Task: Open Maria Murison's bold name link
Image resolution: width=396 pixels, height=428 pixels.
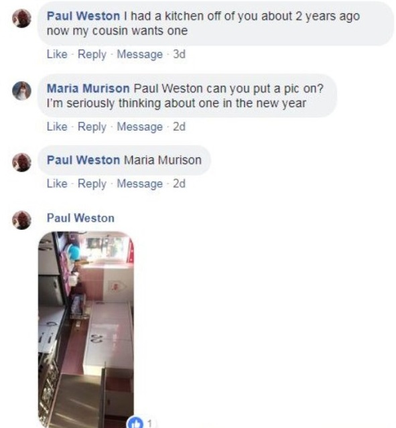Action: point(88,88)
